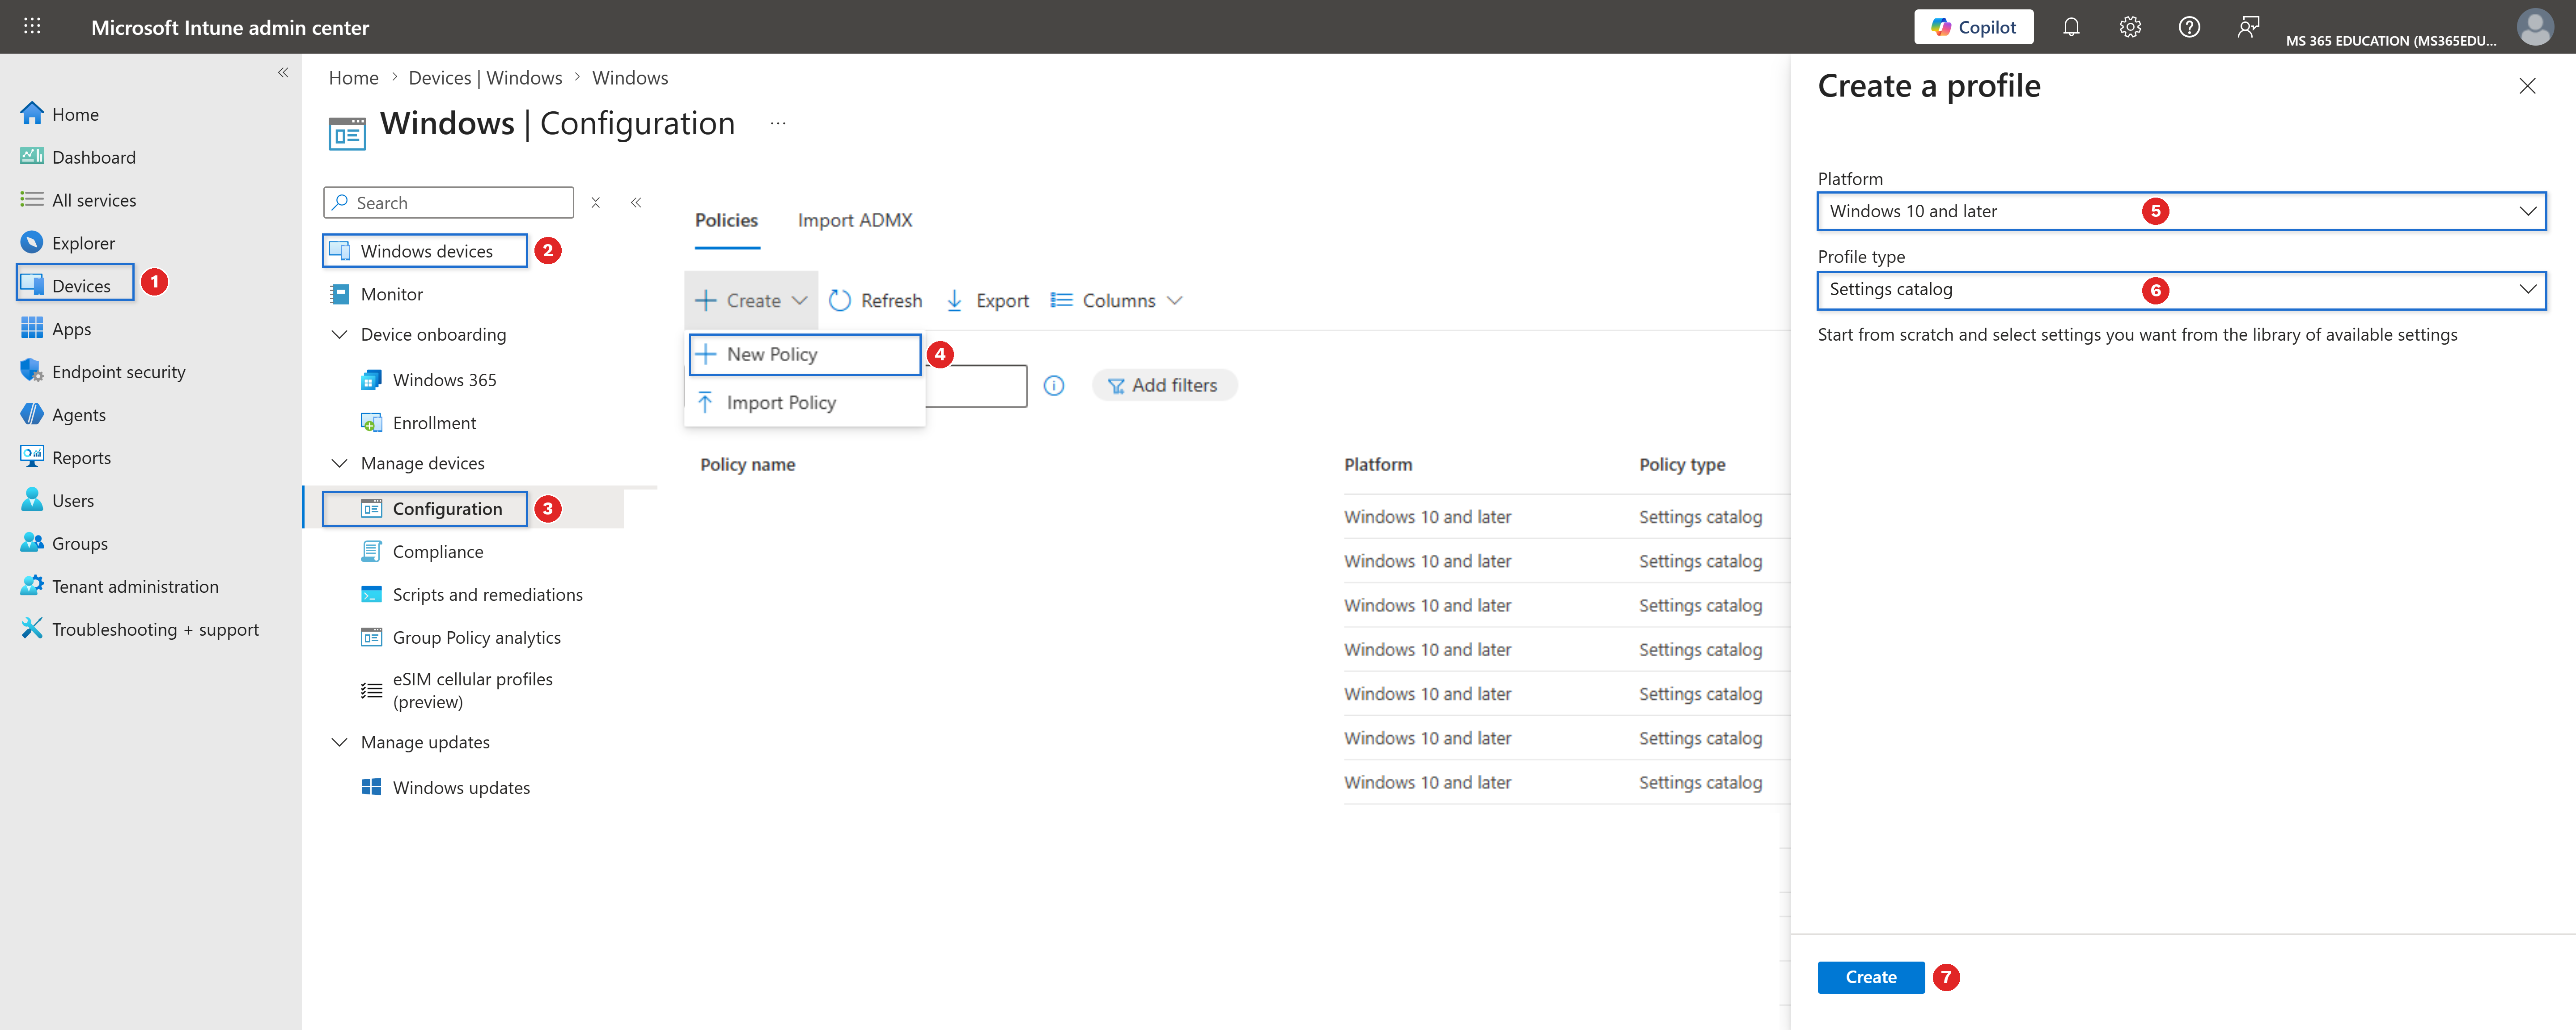2576x1030 pixels.
Task: Select Windows devices menu item
Action: (425, 251)
